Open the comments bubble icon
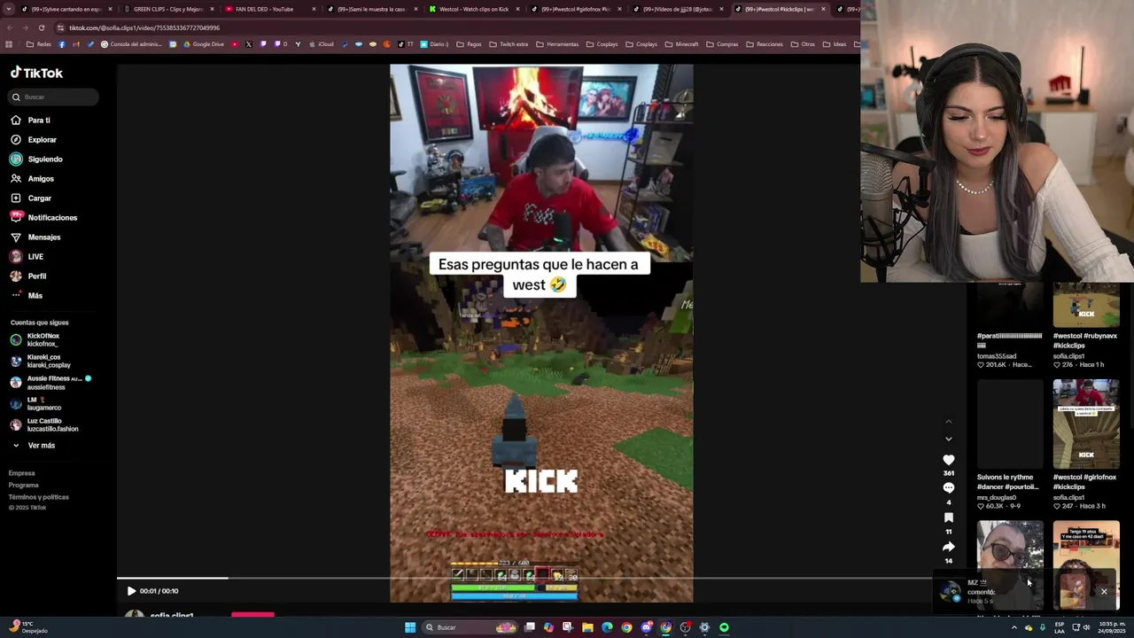 (949, 488)
